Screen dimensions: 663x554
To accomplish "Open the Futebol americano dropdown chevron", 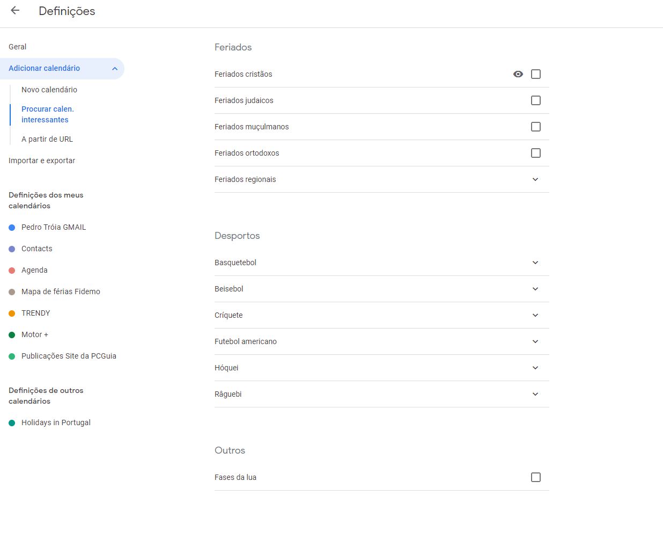I will 535,341.
